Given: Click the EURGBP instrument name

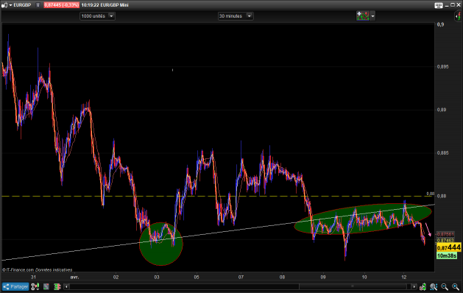Looking at the screenshot, I should (22, 5).
